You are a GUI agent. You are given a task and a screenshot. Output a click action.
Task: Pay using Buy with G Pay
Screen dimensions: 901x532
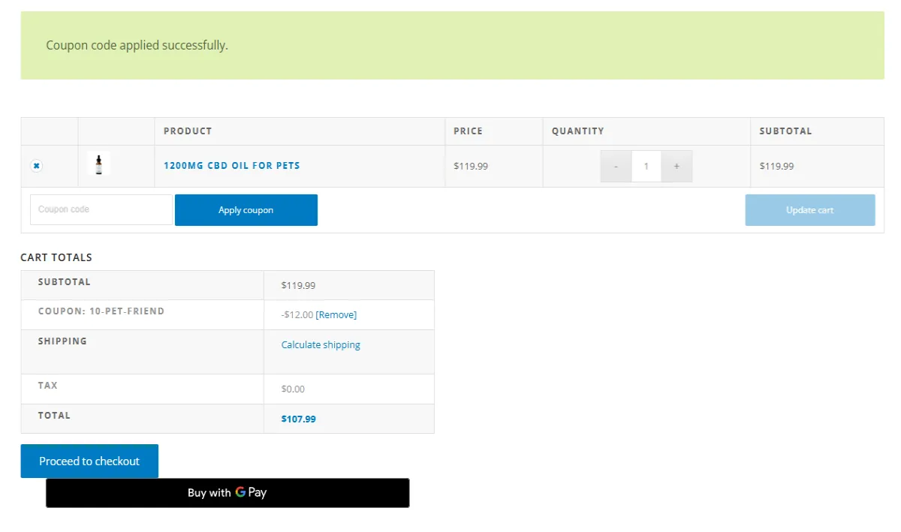228,493
